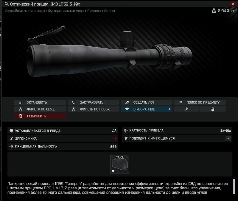Click the trash icon on ВЫБРОСИТЬ
The image size is (238, 201).
tap(21, 116)
